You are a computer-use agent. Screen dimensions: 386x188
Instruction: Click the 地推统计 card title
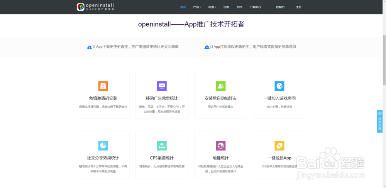click(220, 158)
